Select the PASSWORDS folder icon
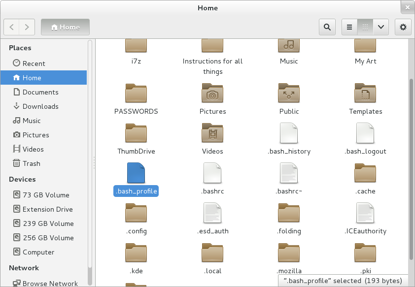Image resolution: width=415 pixels, height=287 pixels. pyautogui.click(x=136, y=93)
